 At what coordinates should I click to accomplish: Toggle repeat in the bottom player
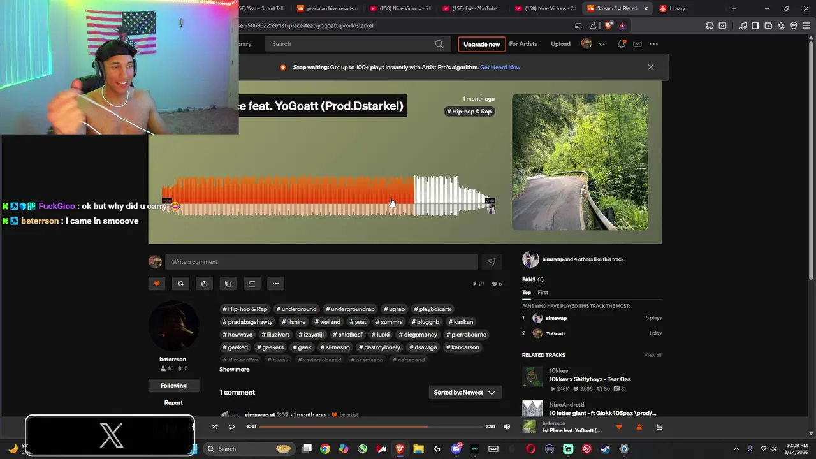(231, 426)
